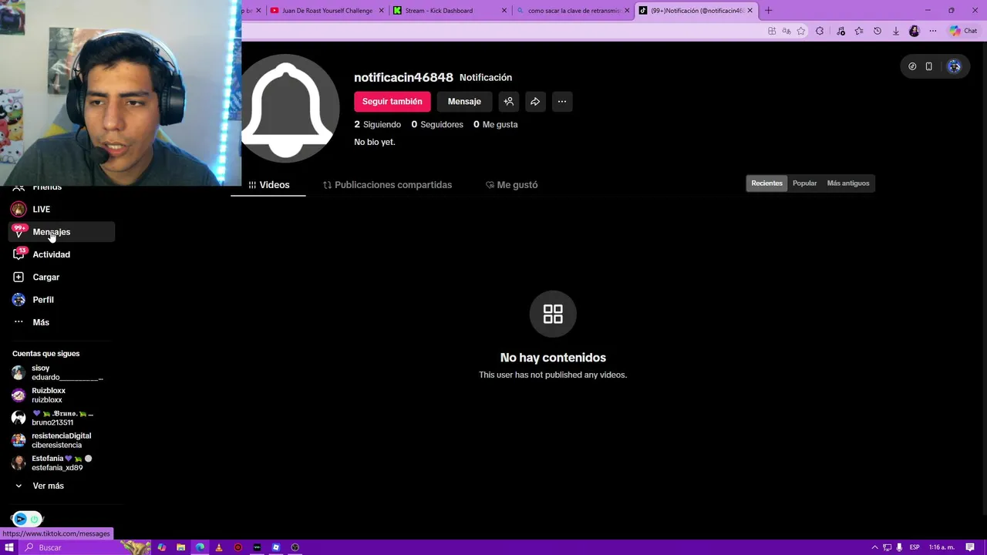Image resolution: width=987 pixels, height=555 pixels.
Task: Open the Windows Start menu
Action: pyautogui.click(x=9, y=547)
